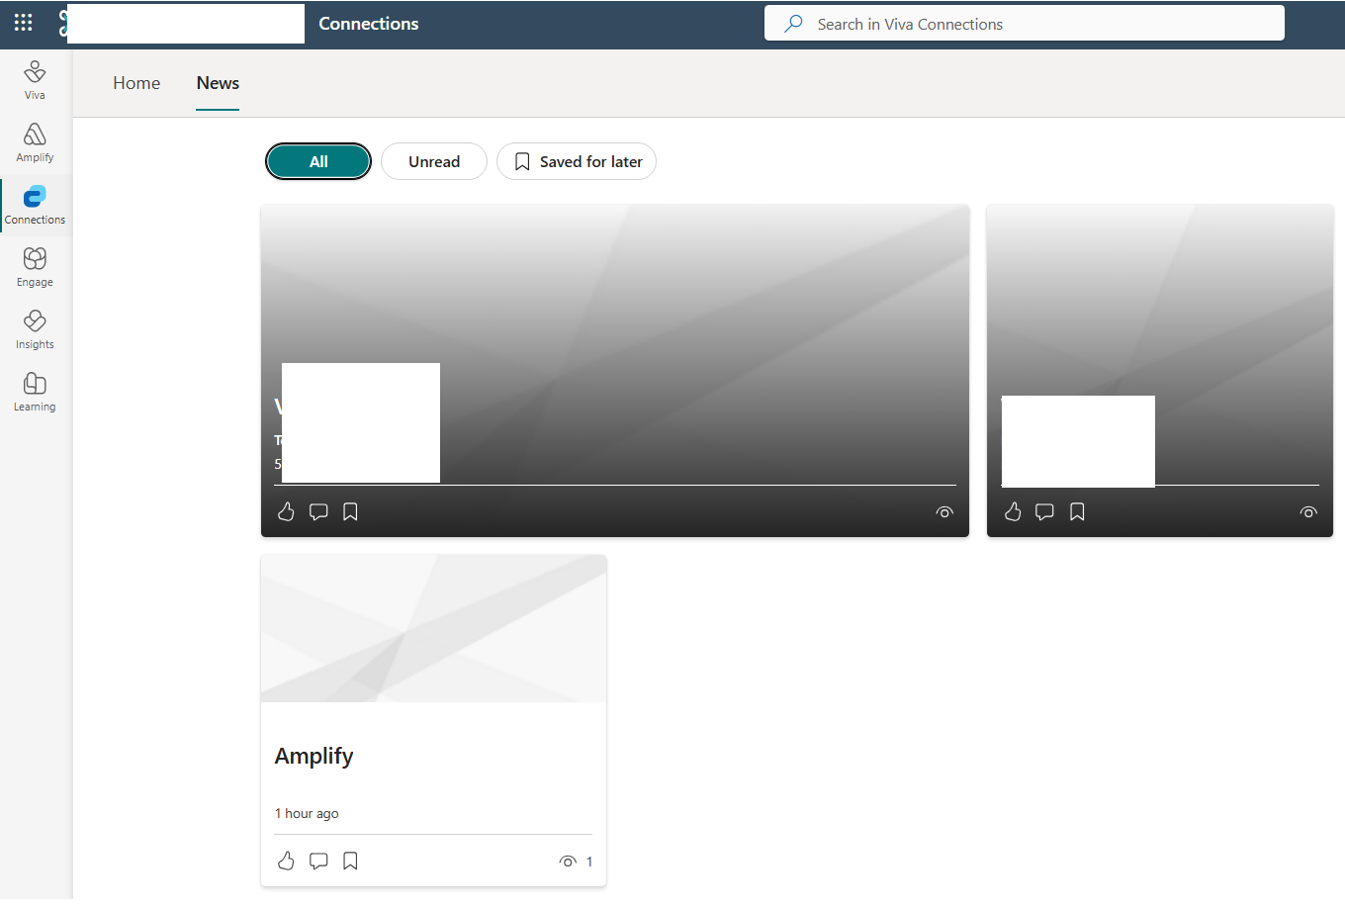Open comments on the Amplify news post
This screenshot has width=1345, height=910.
click(x=318, y=861)
